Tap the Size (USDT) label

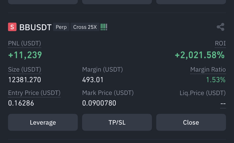tap(25, 70)
